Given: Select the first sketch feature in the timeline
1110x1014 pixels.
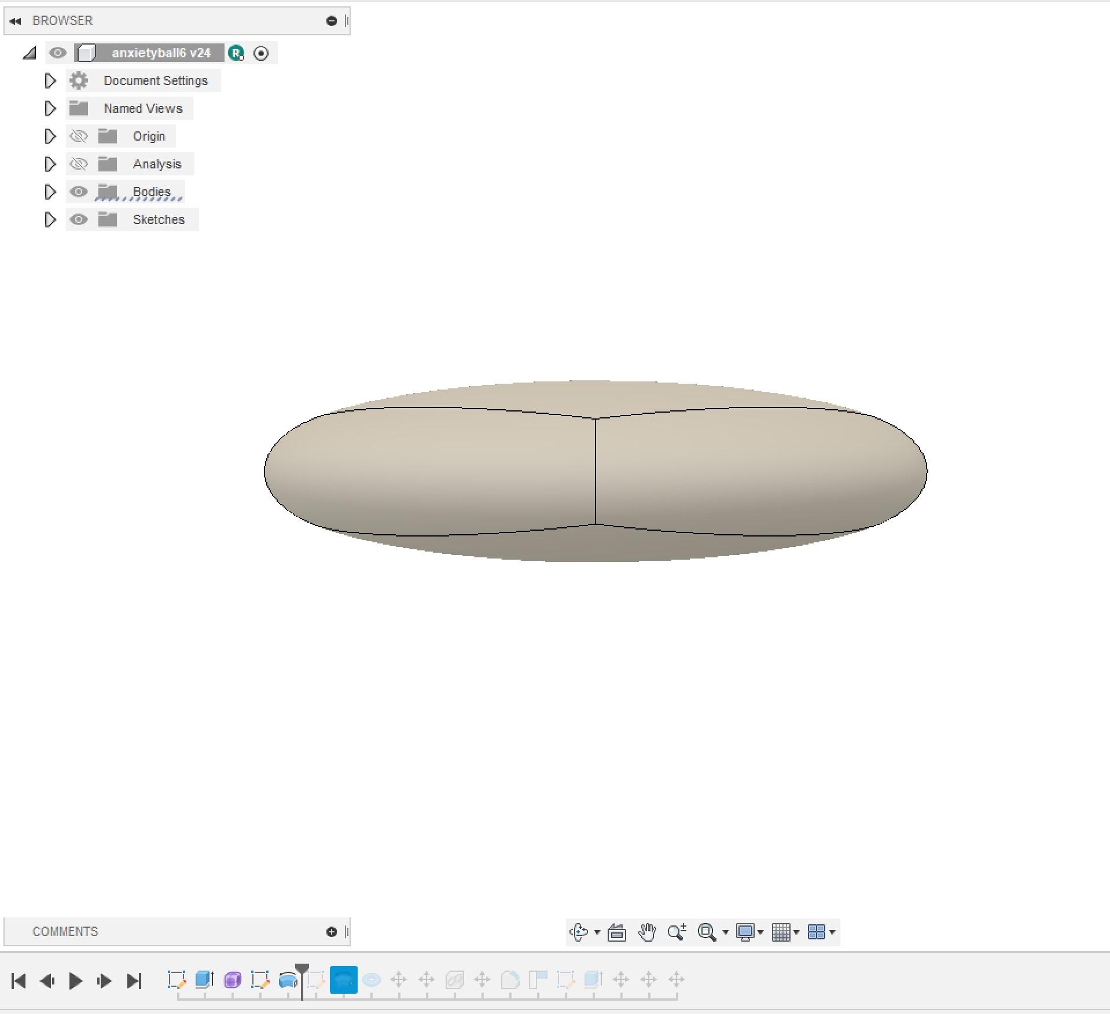Looking at the screenshot, I should point(177,980).
